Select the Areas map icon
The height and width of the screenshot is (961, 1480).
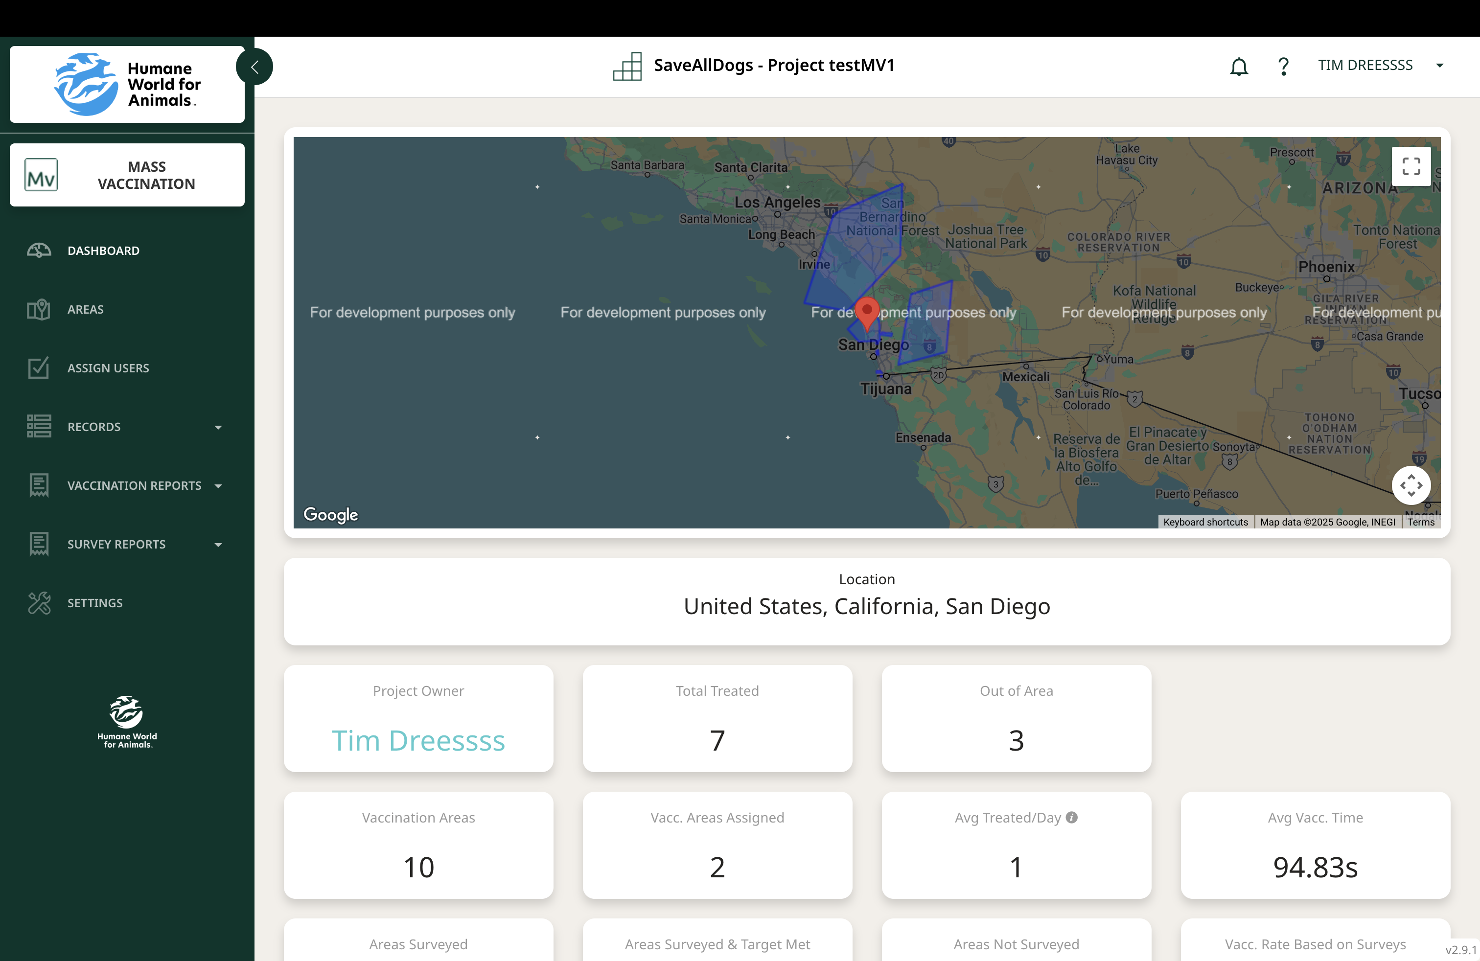click(39, 309)
